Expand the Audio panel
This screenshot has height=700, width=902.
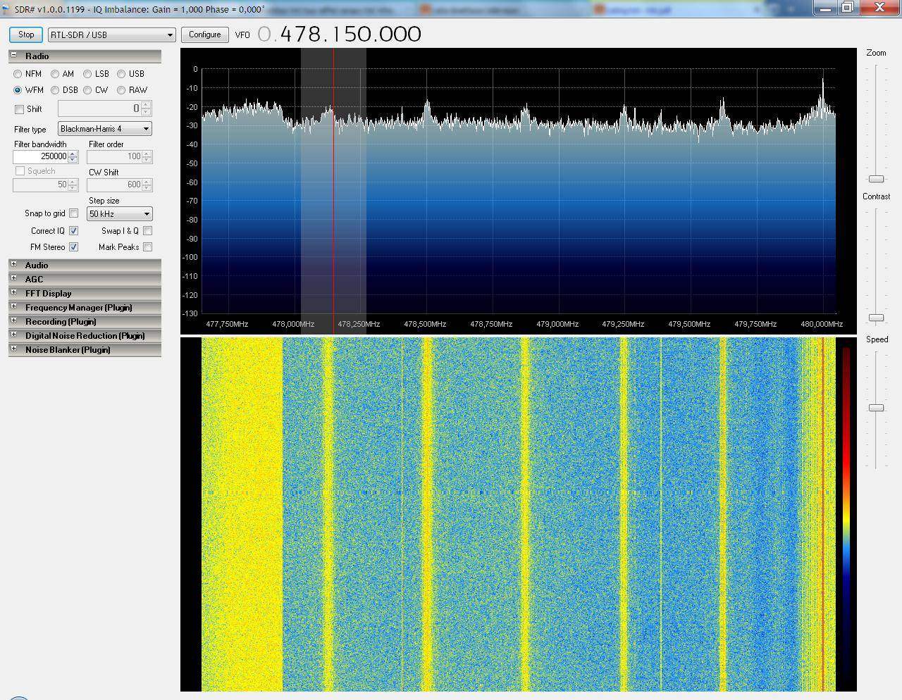pos(13,264)
